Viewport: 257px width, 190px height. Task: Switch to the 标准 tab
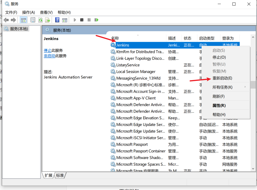pyautogui.click(x=60, y=175)
